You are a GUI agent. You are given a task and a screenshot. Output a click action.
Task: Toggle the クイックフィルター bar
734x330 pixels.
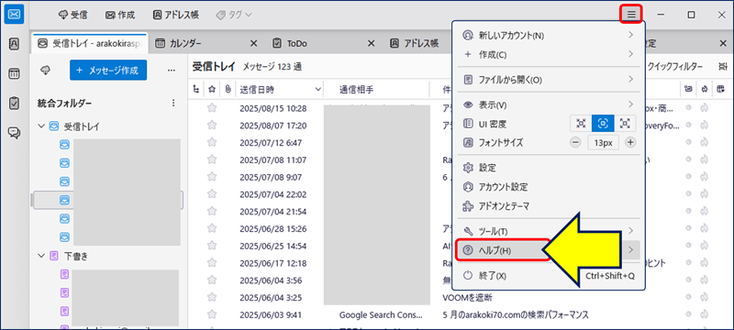[674, 67]
